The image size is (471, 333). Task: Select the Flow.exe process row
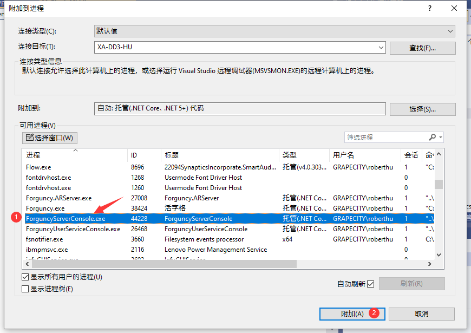pyautogui.click(x=228, y=167)
